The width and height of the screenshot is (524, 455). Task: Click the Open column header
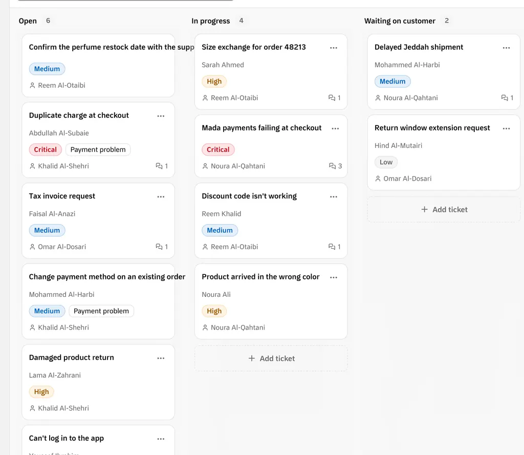pos(28,20)
